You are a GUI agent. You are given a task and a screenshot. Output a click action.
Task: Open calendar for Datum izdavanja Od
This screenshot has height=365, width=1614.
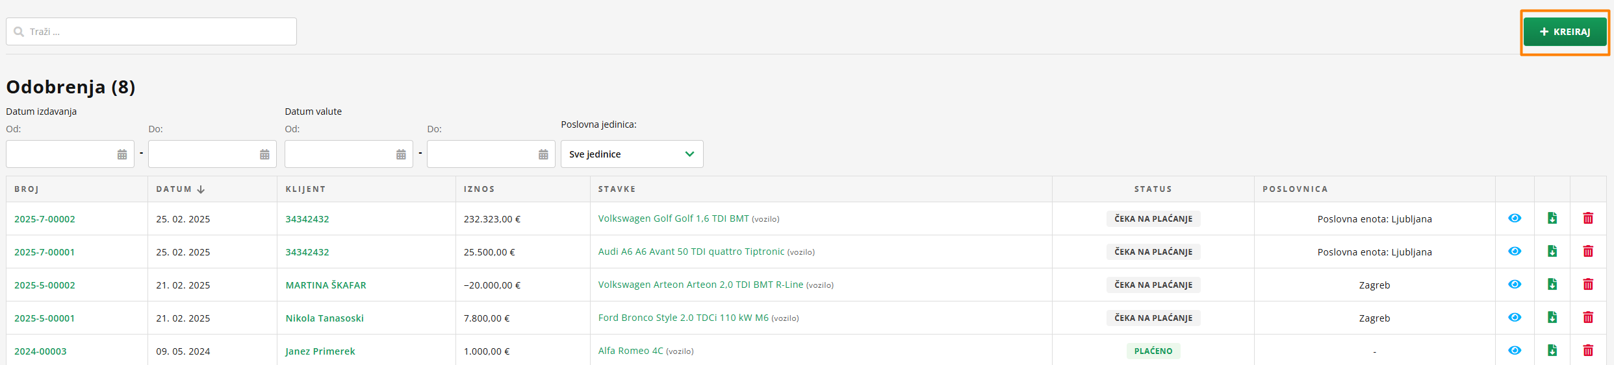coord(122,154)
